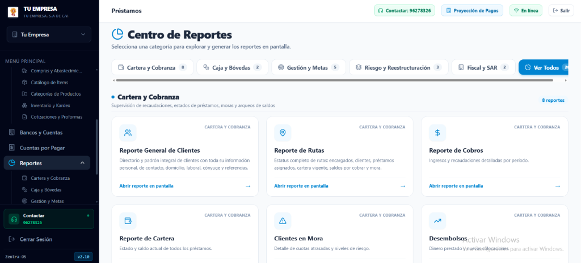This screenshot has height=263, width=581.
Task: Open the Tu Empresa company selector dropdown
Action: [49, 35]
